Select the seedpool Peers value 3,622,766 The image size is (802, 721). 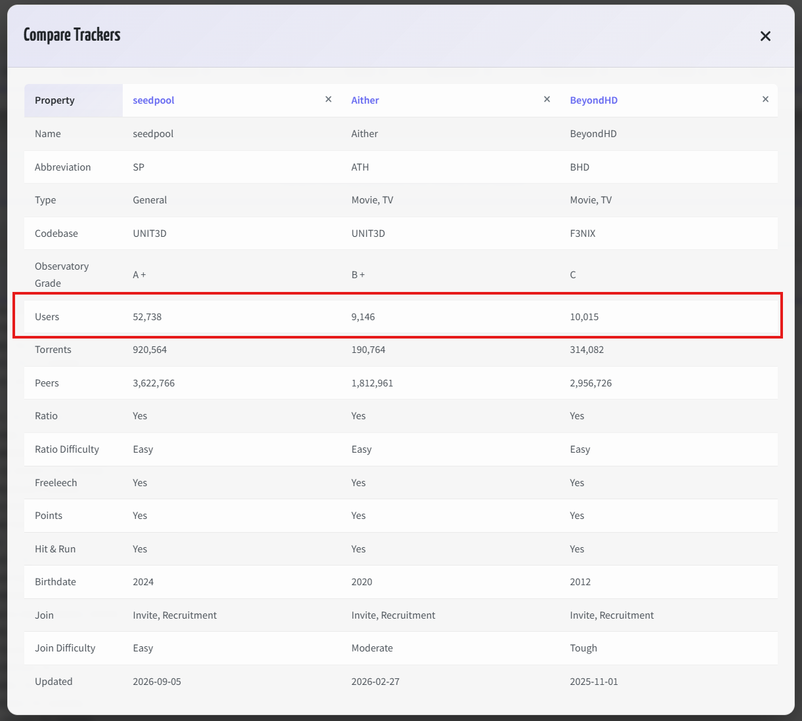[154, 383]
